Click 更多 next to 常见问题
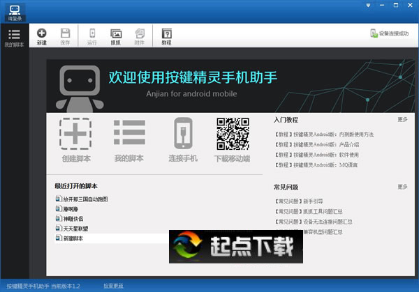 [x=402, y=187]
